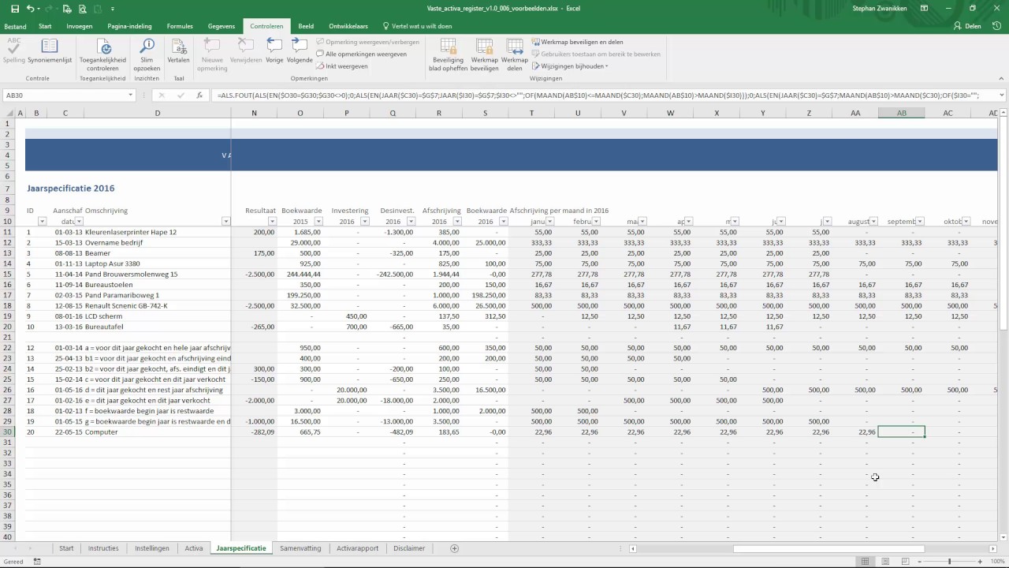Select row header 30

coord(8,432)
